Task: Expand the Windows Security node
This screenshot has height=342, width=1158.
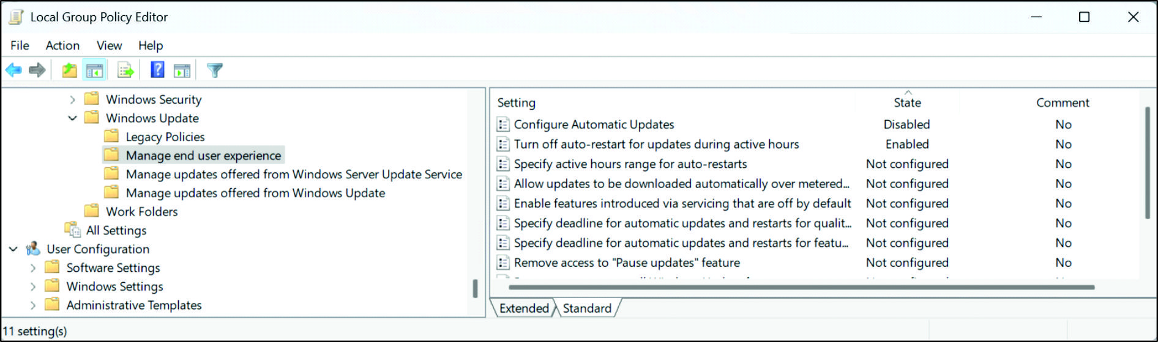Action: (x=72, y=100)
